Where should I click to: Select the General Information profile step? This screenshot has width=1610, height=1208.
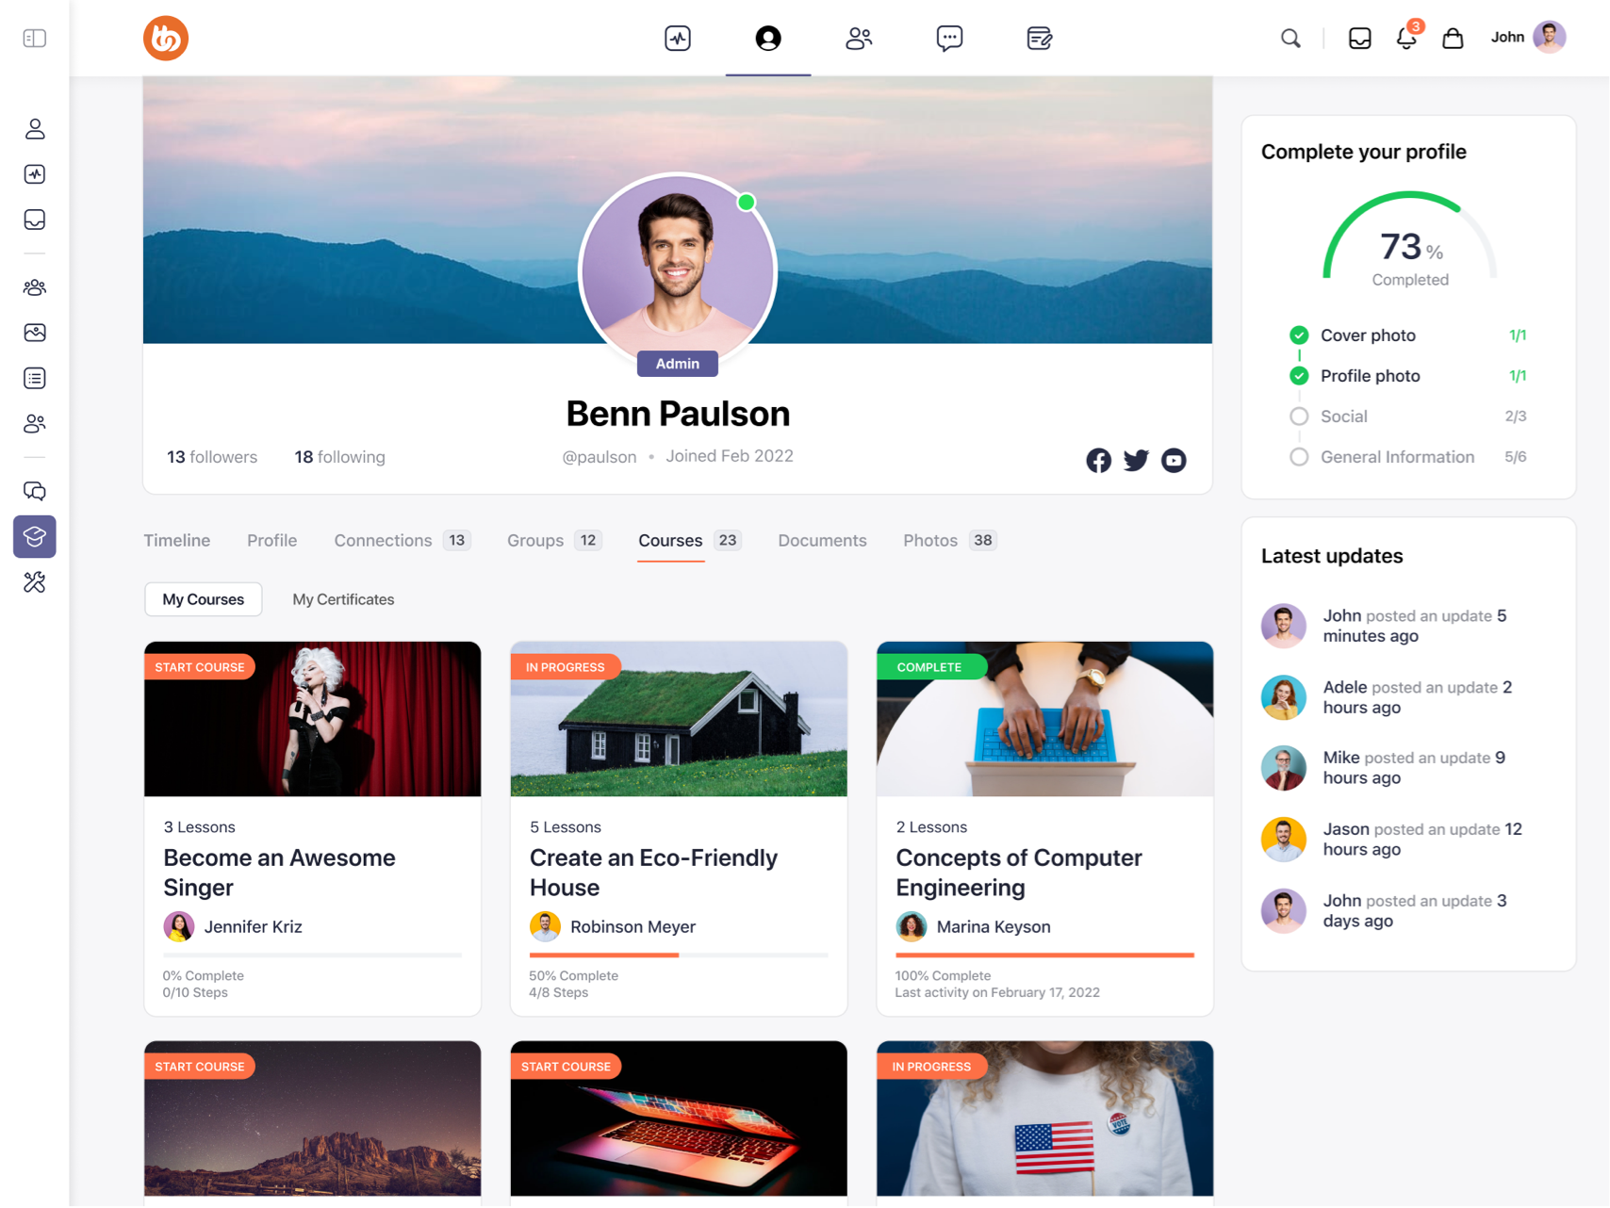tap(1396, 457)
